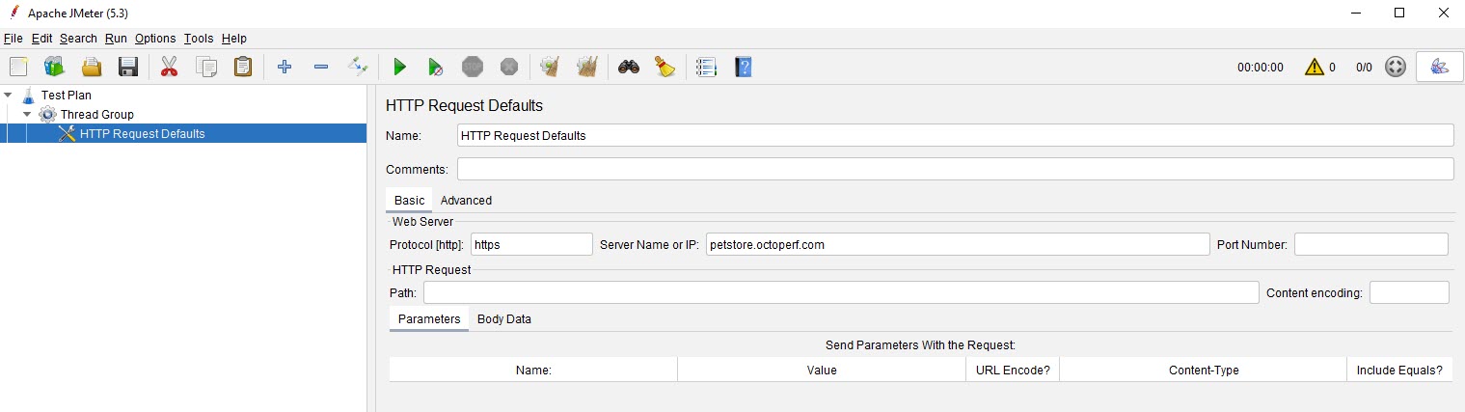Click the Toggle enable/disable icon

pyautogui.click(x=358, y=67)
